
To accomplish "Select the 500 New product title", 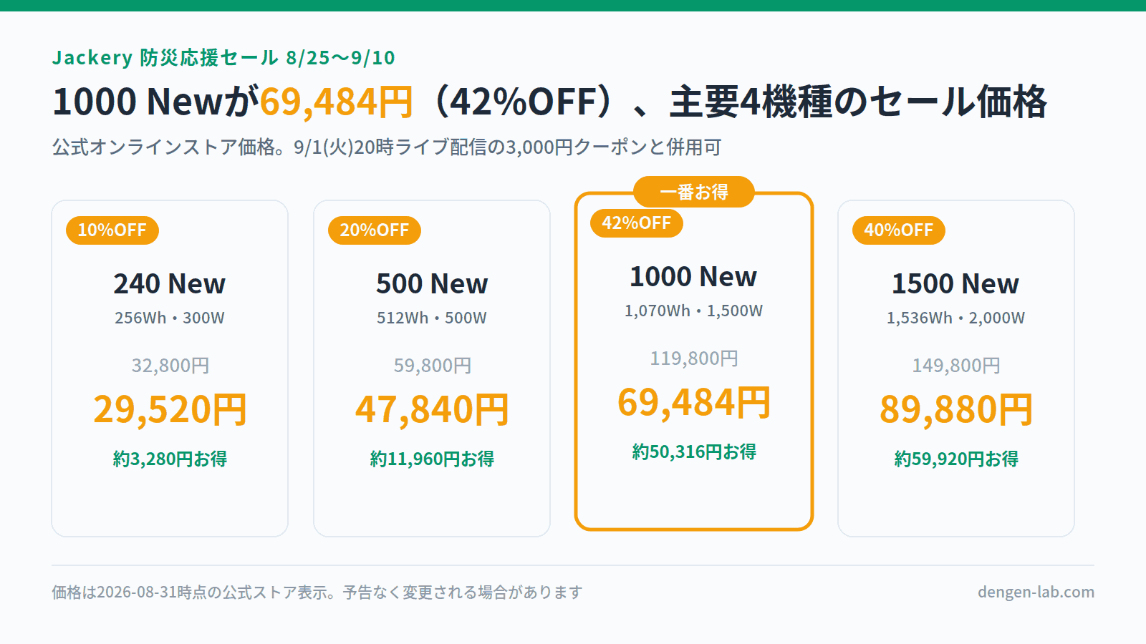I will 432,284.
